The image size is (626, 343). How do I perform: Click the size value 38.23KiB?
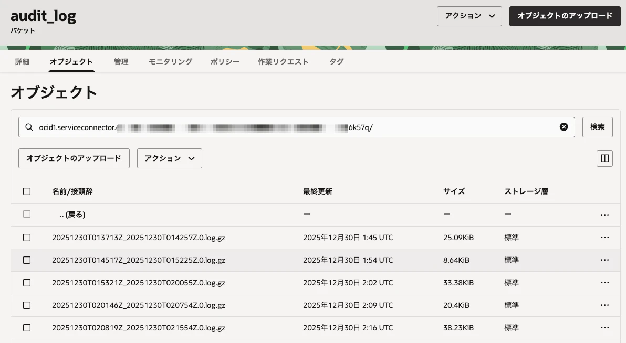(458, 327)
